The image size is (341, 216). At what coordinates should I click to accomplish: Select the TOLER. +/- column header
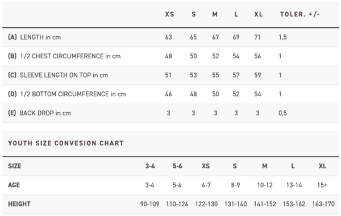[300, 14]
